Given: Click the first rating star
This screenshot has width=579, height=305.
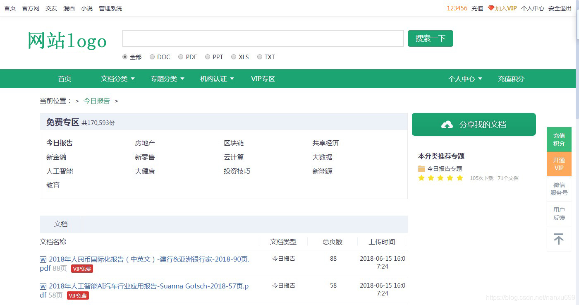Looking at the screenshot, I should tap(421, 178).
